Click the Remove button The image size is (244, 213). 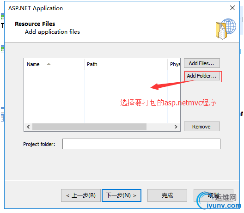click(x=201, y=127)
